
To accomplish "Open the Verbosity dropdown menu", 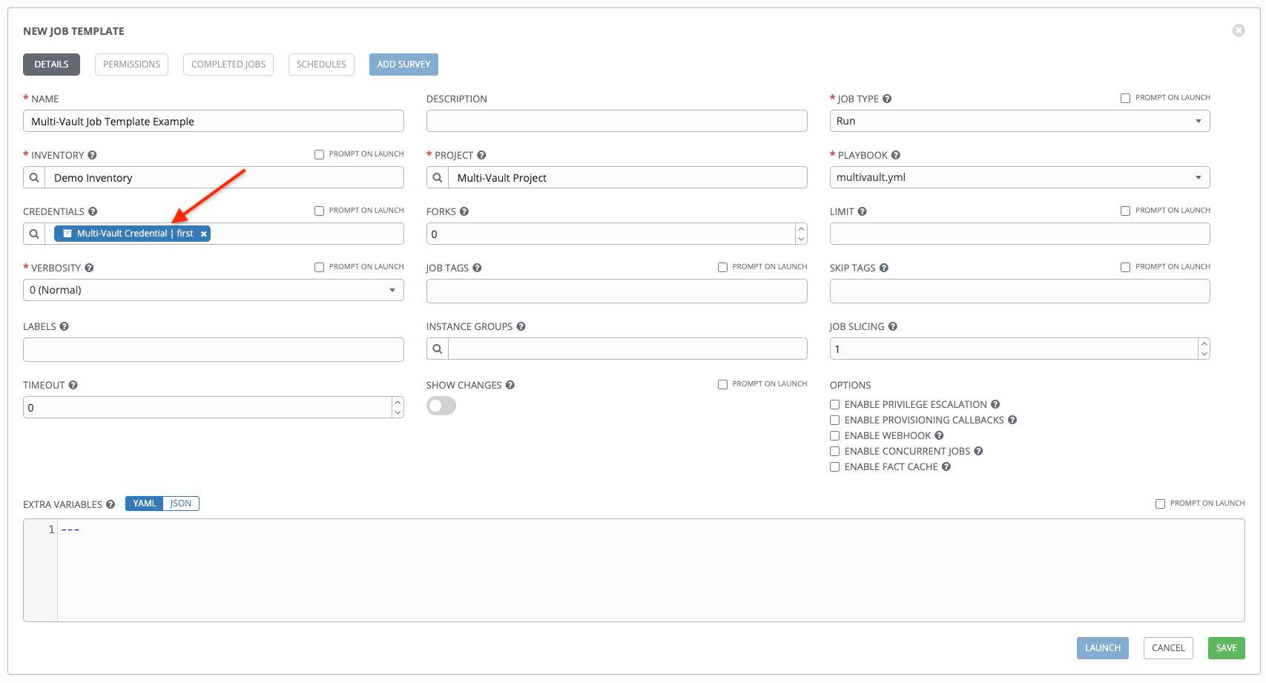I will (x=213, y=291).
